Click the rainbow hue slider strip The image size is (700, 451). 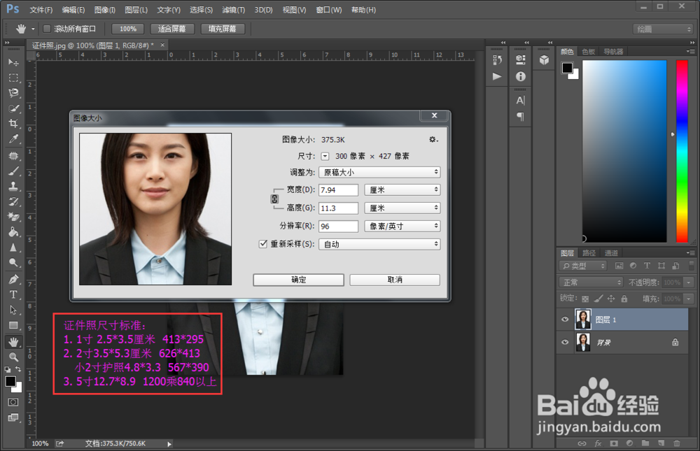[682, 151]
